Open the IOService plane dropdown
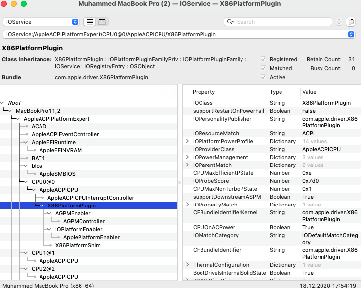This screenshot has height=288, width=361. (41, 22)
